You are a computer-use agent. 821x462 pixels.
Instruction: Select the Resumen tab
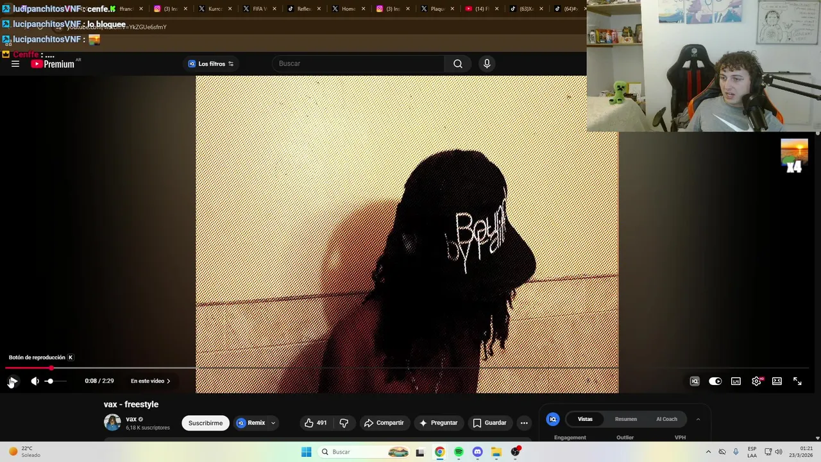pos(626,419)
